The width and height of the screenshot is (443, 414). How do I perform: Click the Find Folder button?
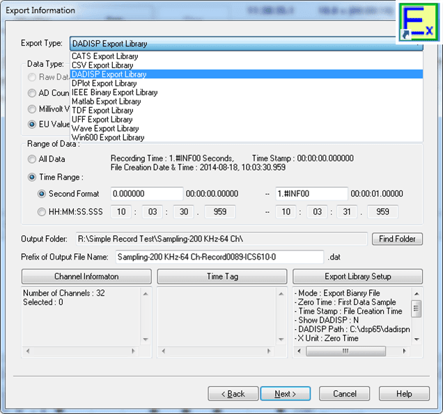pos(397,239)
